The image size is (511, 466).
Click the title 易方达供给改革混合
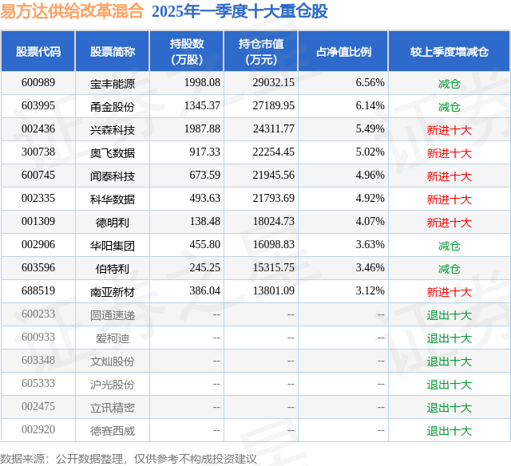[x=72, y=10]
